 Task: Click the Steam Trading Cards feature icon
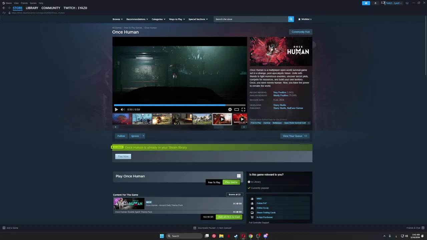click(x=252, y=213)
